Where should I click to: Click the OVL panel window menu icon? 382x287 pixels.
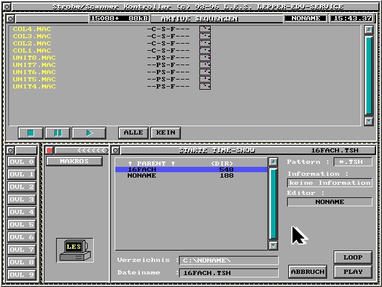[11, 150]
